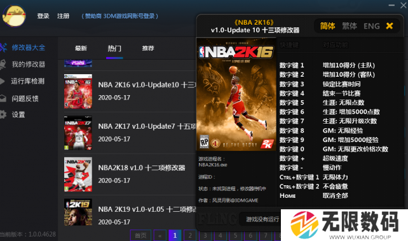Screen dimensions: 408x241
Task: Click the user avatar icon
Action: [14, 16]
